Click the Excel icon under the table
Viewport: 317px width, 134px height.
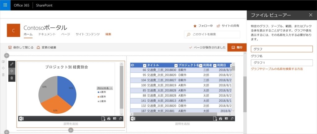pyautogui.click(x=133, y=119)
